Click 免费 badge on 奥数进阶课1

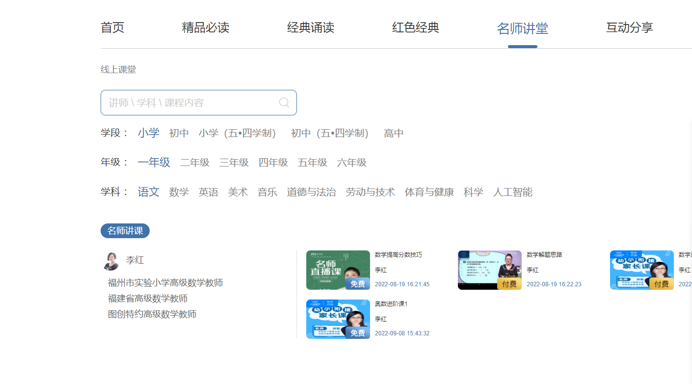(x=358, y=333)
